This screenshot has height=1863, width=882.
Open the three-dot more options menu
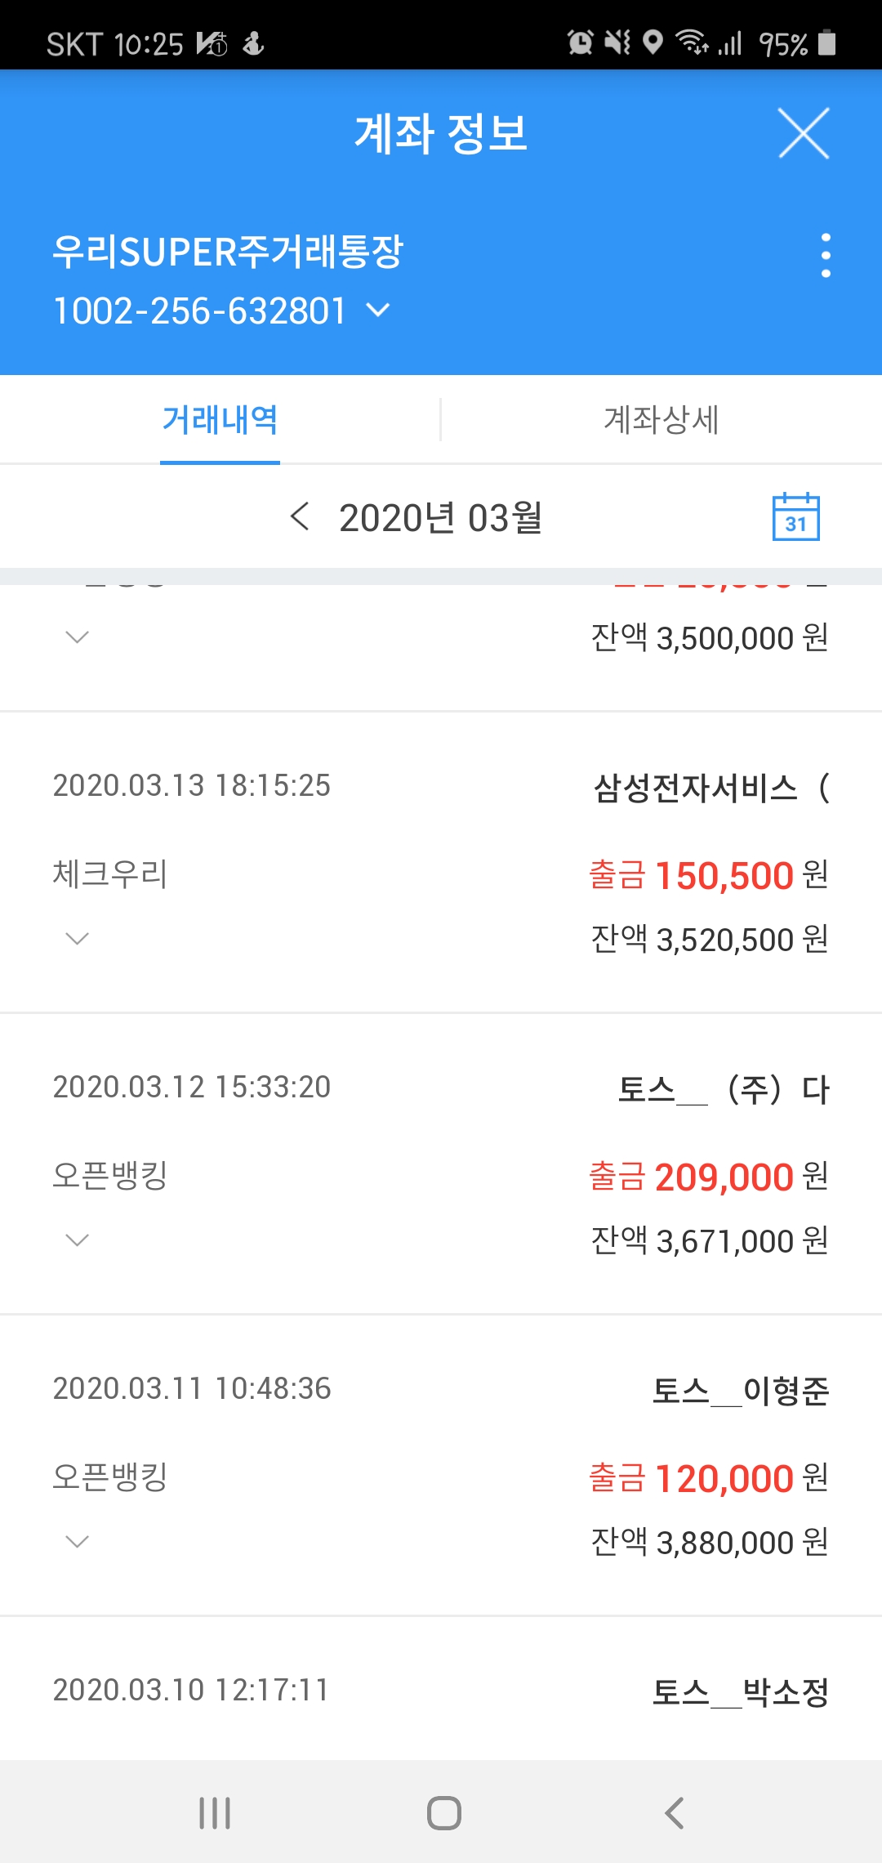point(826,256)
